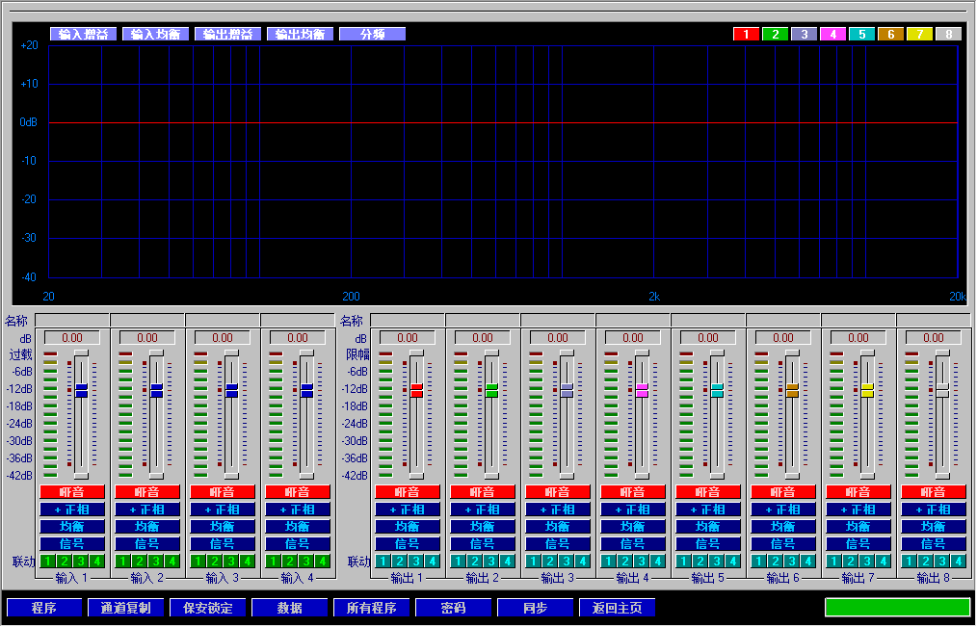The image size is (977, 627).
Task: Select the 分频 crossover tab
Action: pos(373,35)
